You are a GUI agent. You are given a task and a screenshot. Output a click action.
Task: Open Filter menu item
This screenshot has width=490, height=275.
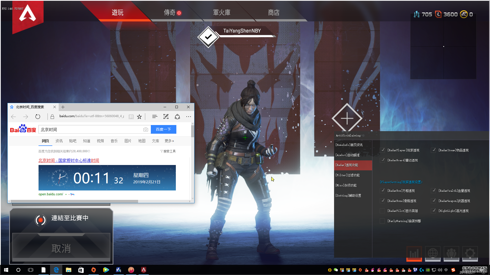(x=353, y=175)
